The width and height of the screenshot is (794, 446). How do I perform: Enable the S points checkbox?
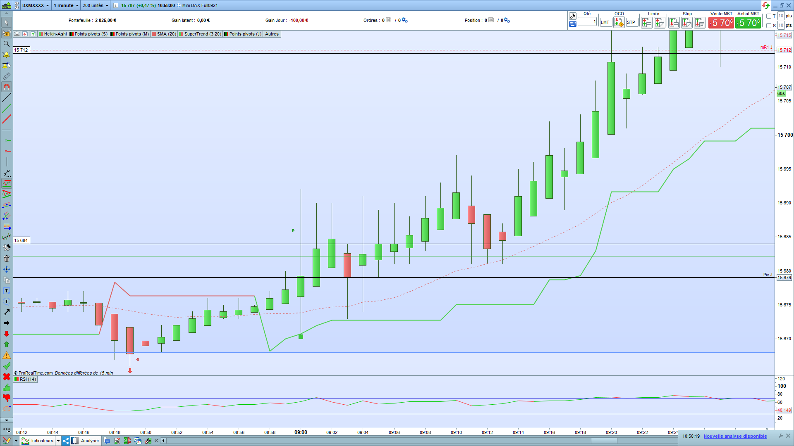coord(768,26)
